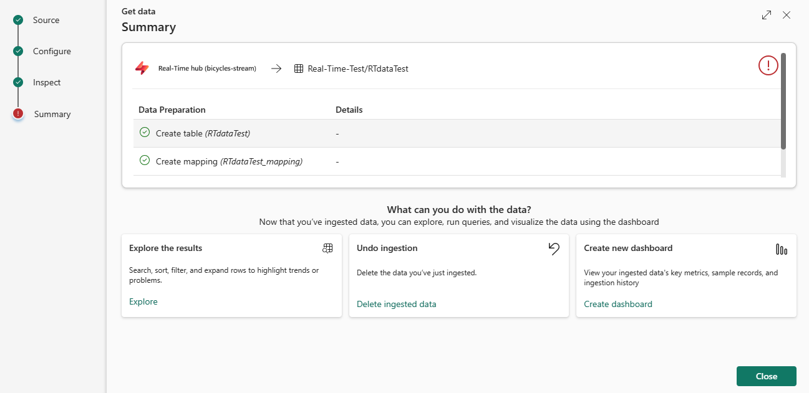Click the green Close button
809x393 pixels.
767,376
